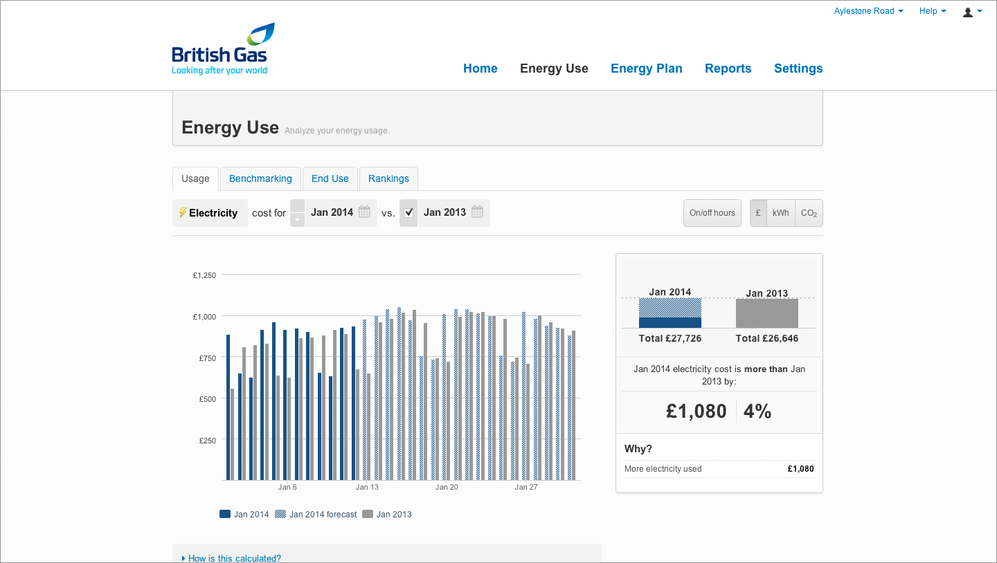Navigate to Energy Plan in main menu

[646, 68]
